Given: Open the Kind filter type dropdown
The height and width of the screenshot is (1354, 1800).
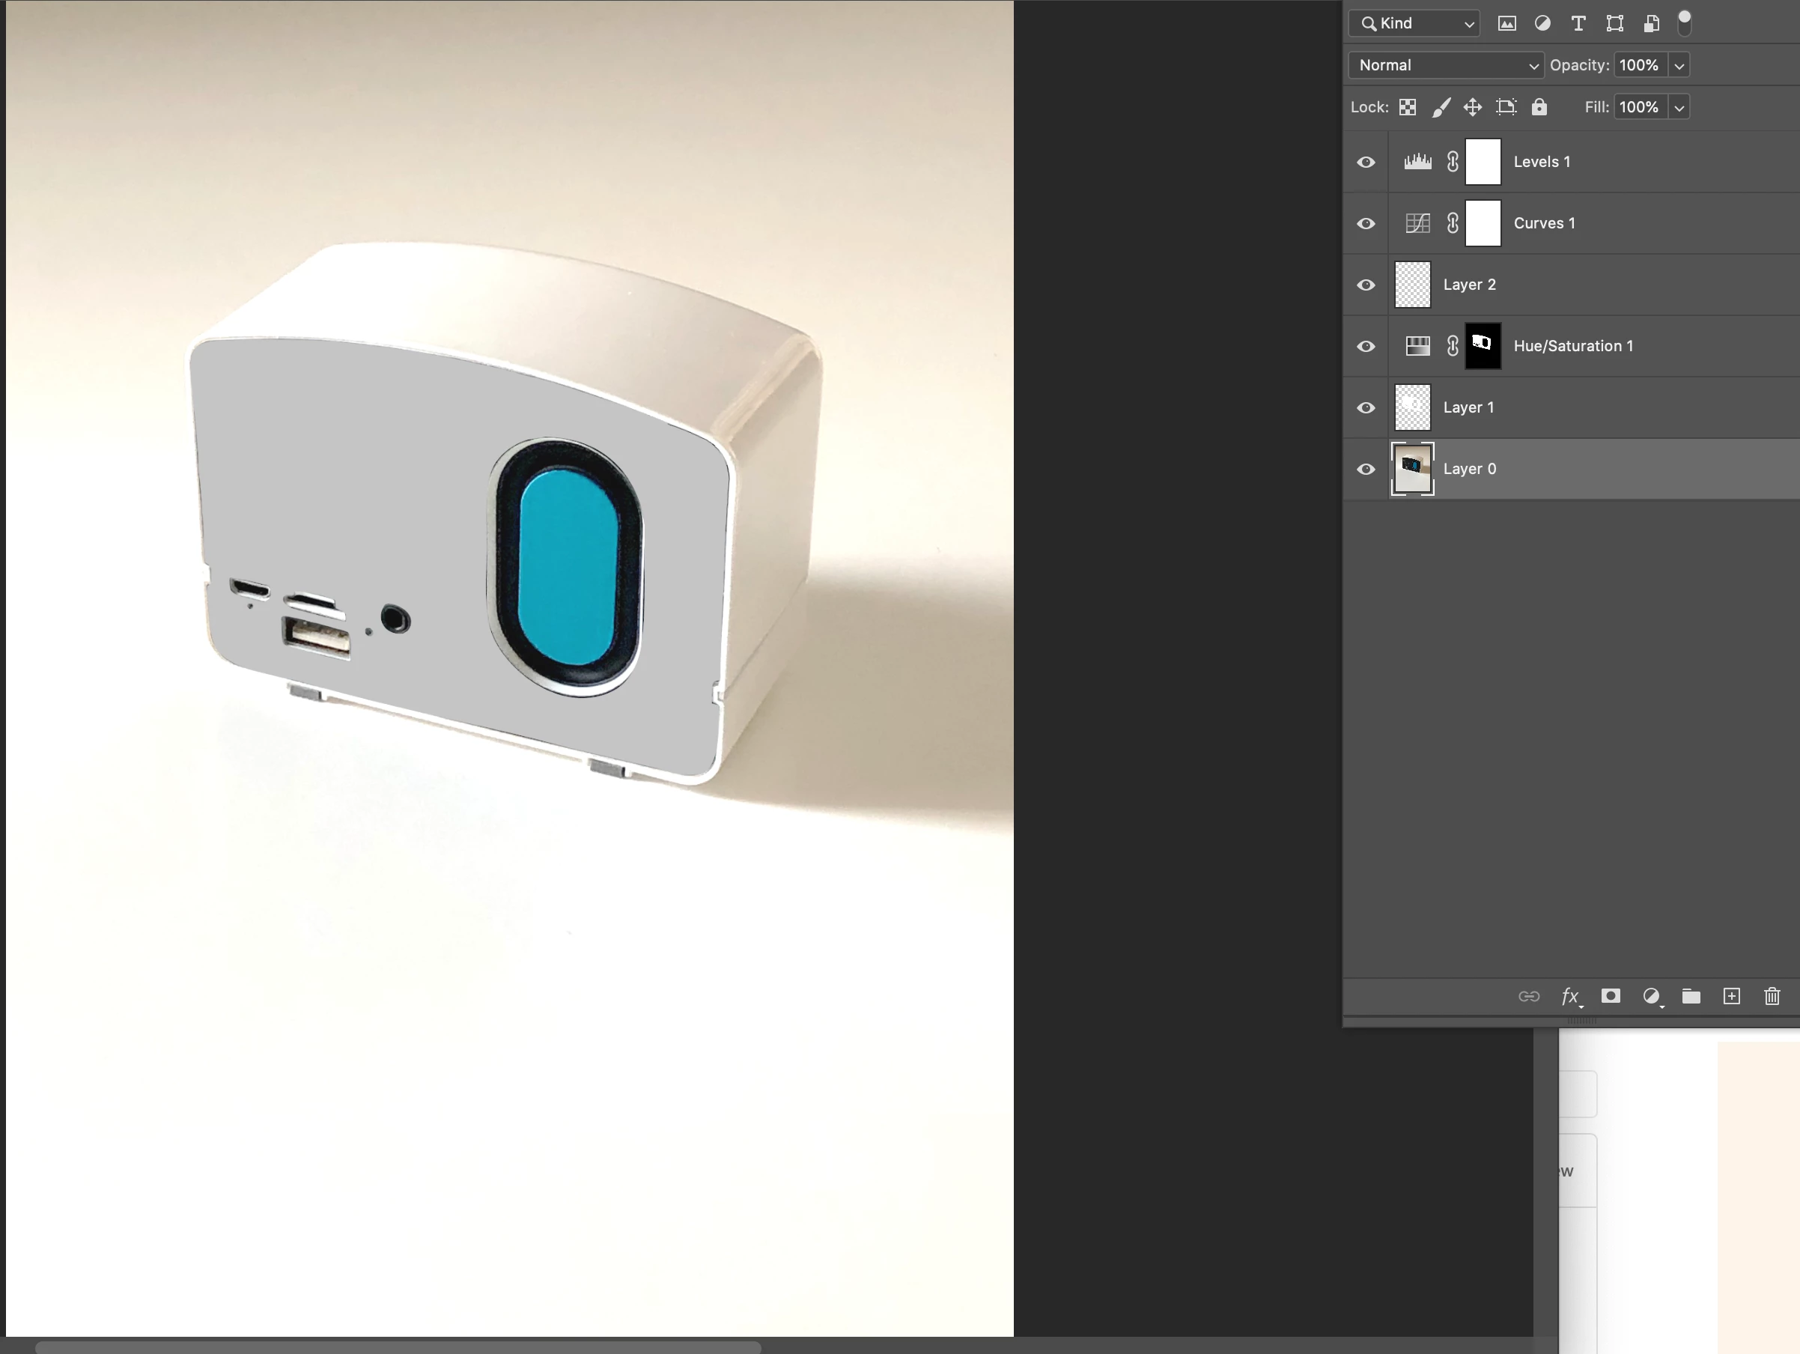Looking at the screenshot, I should [x=1414, y=24].
